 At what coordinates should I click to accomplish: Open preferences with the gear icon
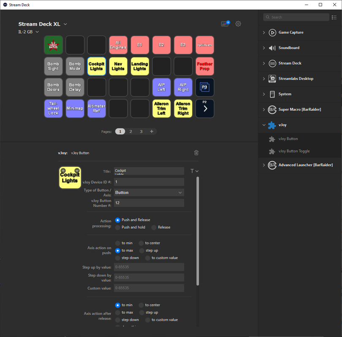238,24
